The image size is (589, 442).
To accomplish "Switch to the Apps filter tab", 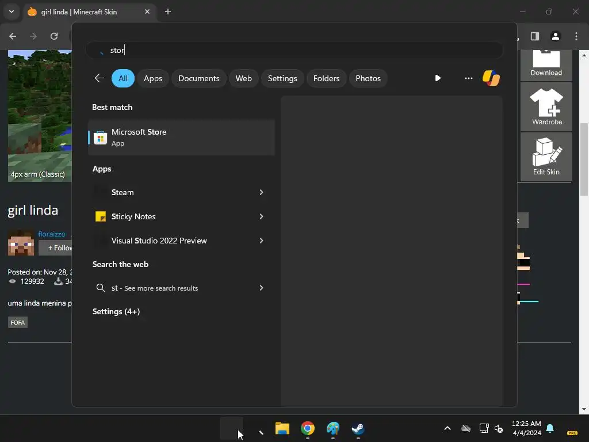I will (153, 78).
